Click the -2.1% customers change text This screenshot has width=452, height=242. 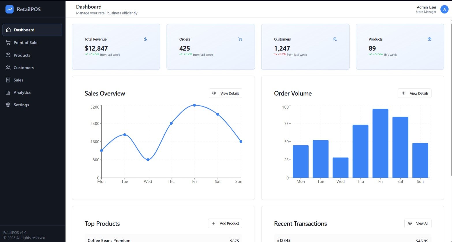[x=282, y=54]
